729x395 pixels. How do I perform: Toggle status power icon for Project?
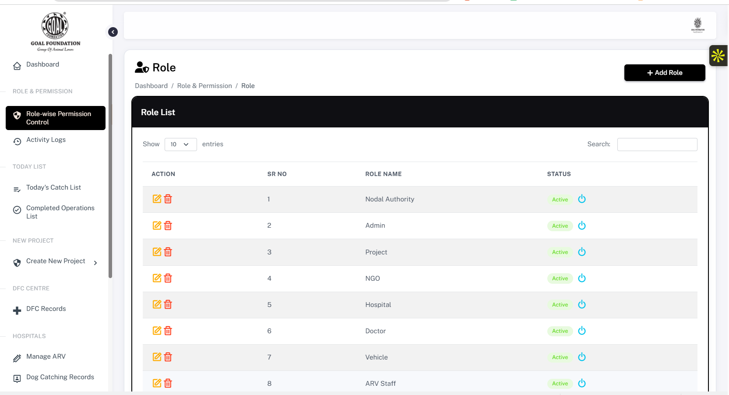pos(582,252)
